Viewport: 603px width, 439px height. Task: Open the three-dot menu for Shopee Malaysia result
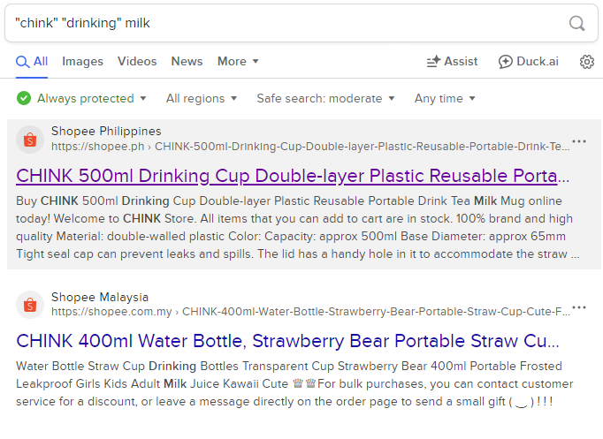tap(579, 307)
